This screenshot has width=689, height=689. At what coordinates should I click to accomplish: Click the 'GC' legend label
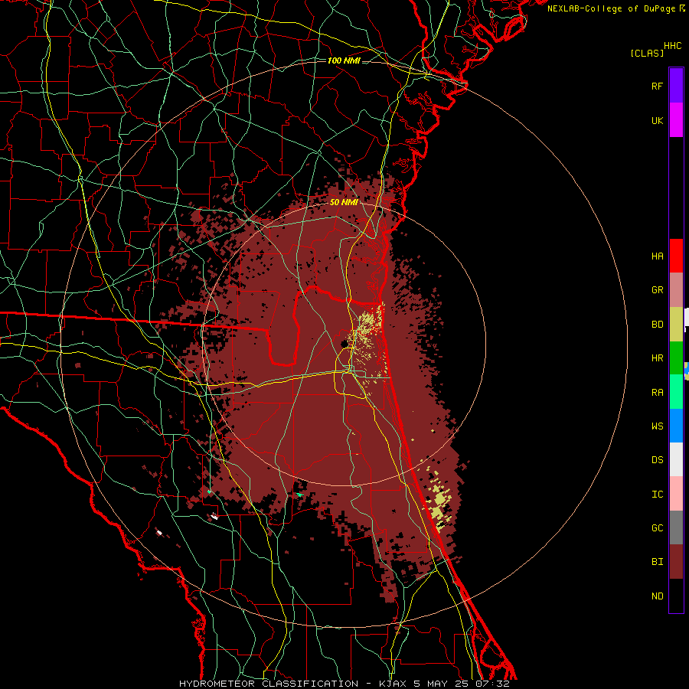coord(657,528)
